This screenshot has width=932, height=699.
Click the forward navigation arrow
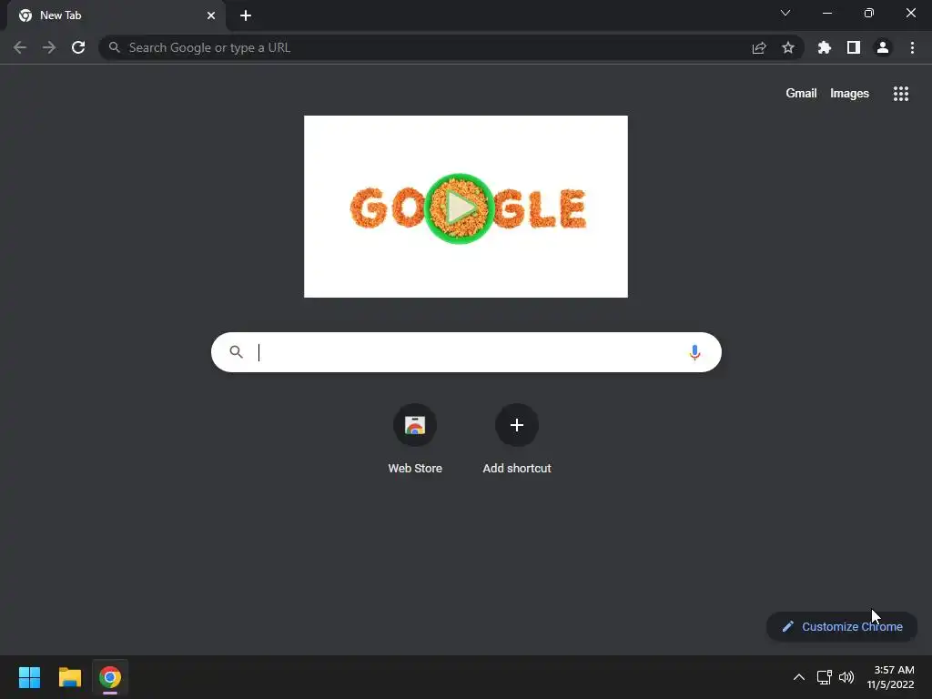[49, 47]
